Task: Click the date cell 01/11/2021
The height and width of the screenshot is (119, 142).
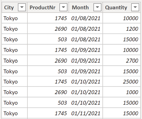Action: pos(86,113)
